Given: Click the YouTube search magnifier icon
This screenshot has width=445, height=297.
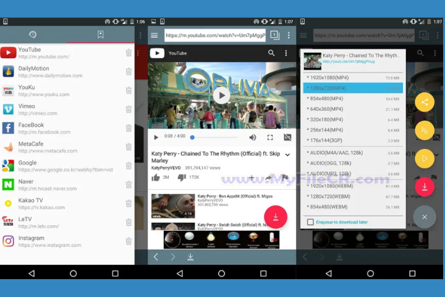Looking at the screenshot, I should tap(271, 53).
